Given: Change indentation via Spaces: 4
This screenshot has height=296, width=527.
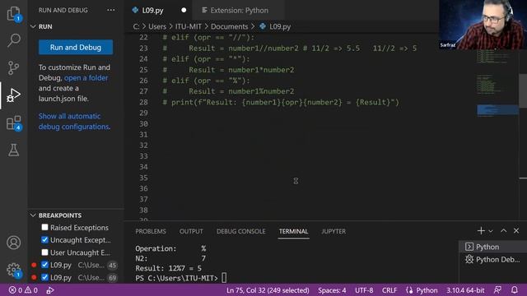Looking at the screenshot, I should pos(332,290).
